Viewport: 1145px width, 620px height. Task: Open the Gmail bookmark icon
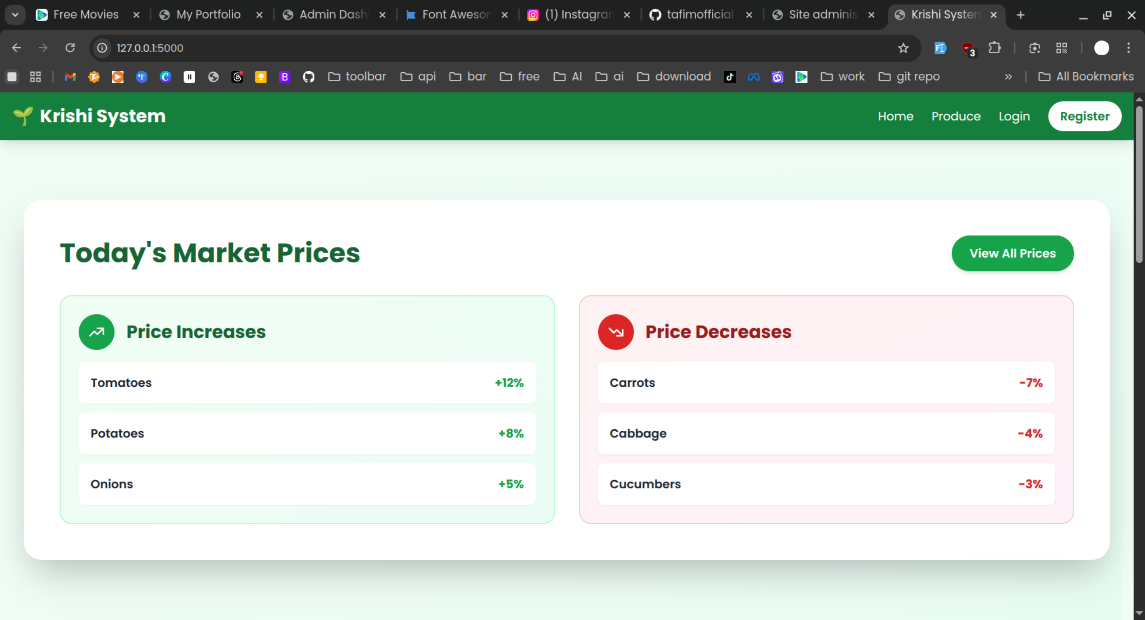70,77
